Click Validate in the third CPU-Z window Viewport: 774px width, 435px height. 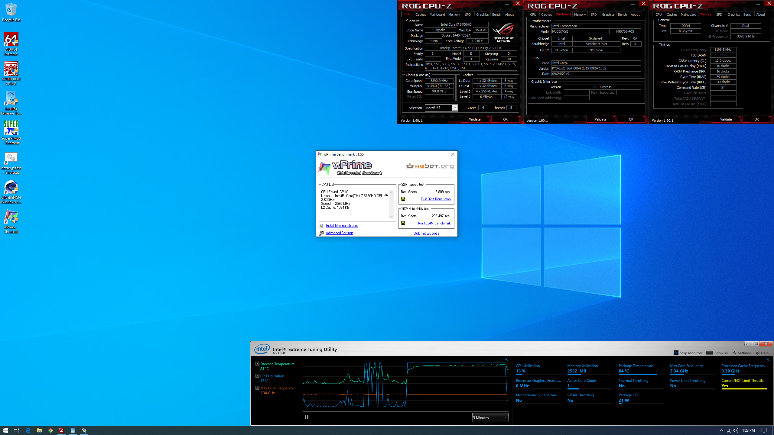[726, 119]
